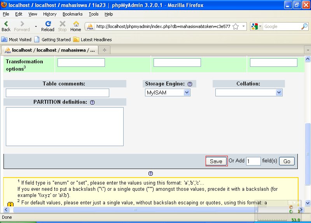
Task: Open the File menu
Action: (6, 14)
